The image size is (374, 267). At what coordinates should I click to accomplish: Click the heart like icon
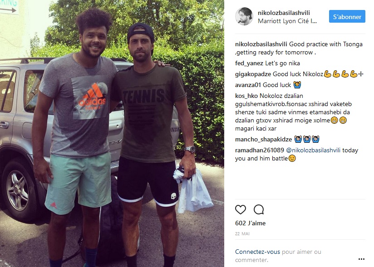coord(241,209)
